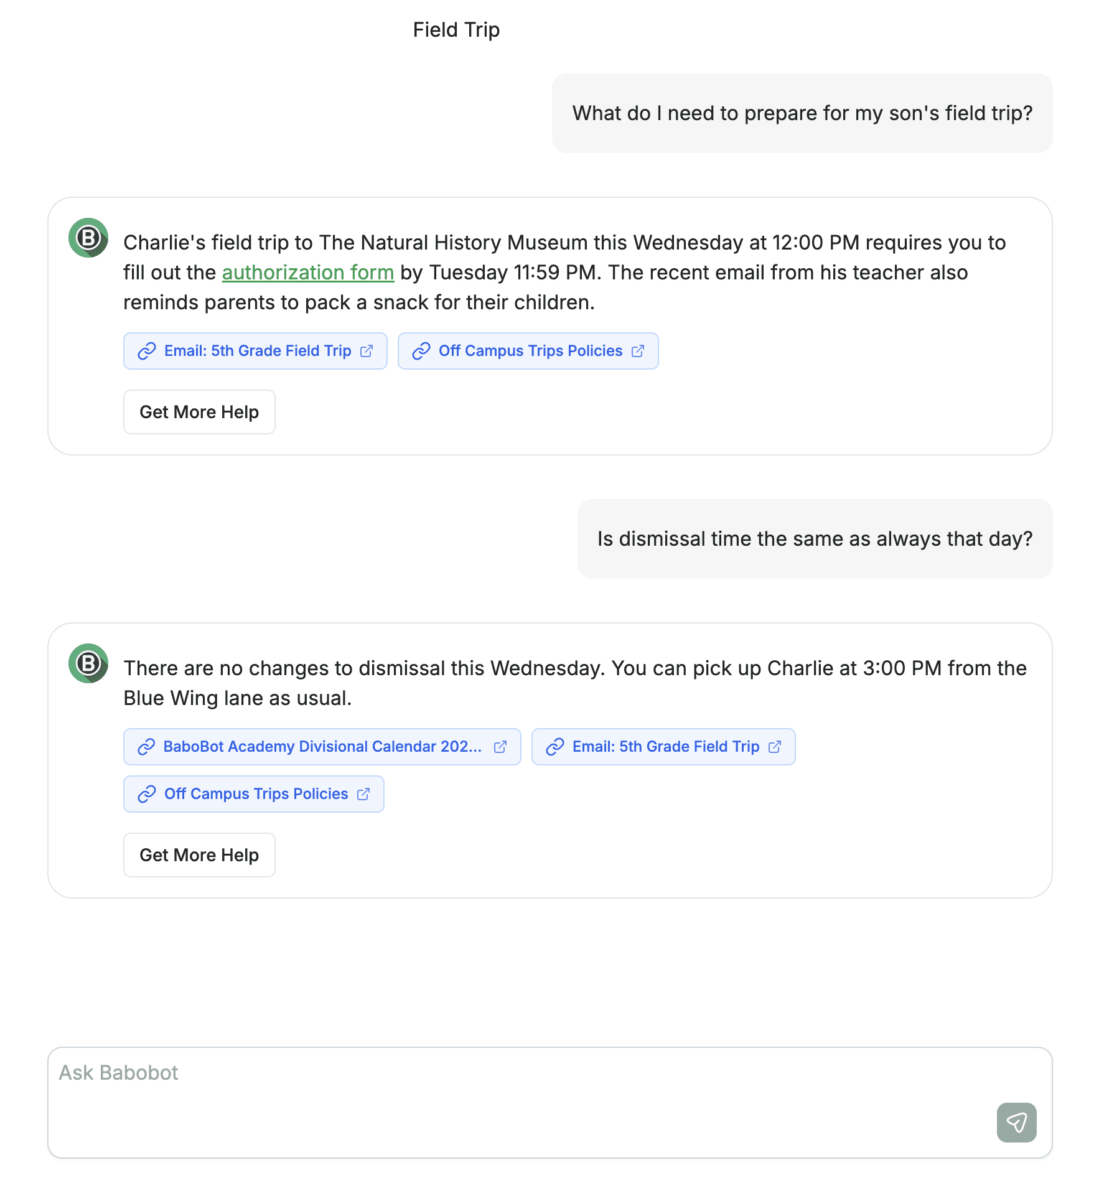Click external-link icon on Divisional Calendar chip

coord(500,747)
